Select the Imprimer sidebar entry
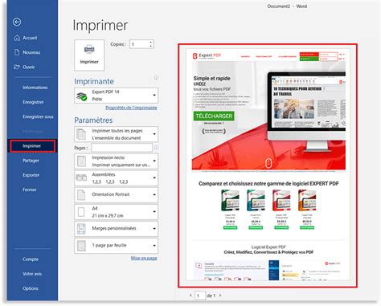The image size is (381, 306). click(32, 146)
